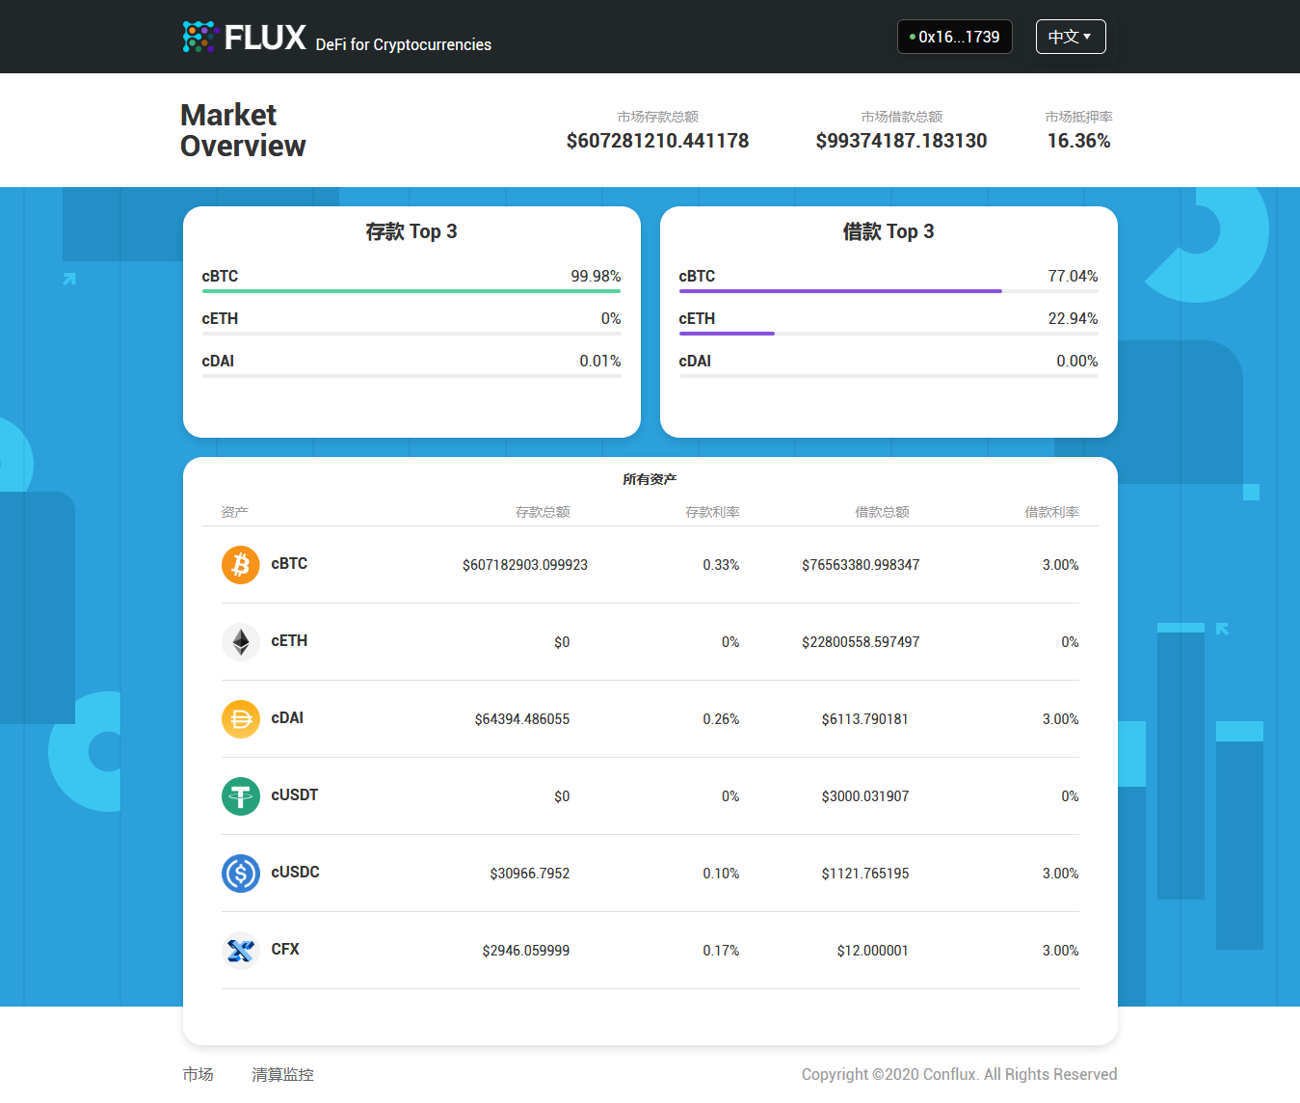The image size is (1300, 1103).
Task: Click the 所有资产 table heading
Action: [650, 479]
